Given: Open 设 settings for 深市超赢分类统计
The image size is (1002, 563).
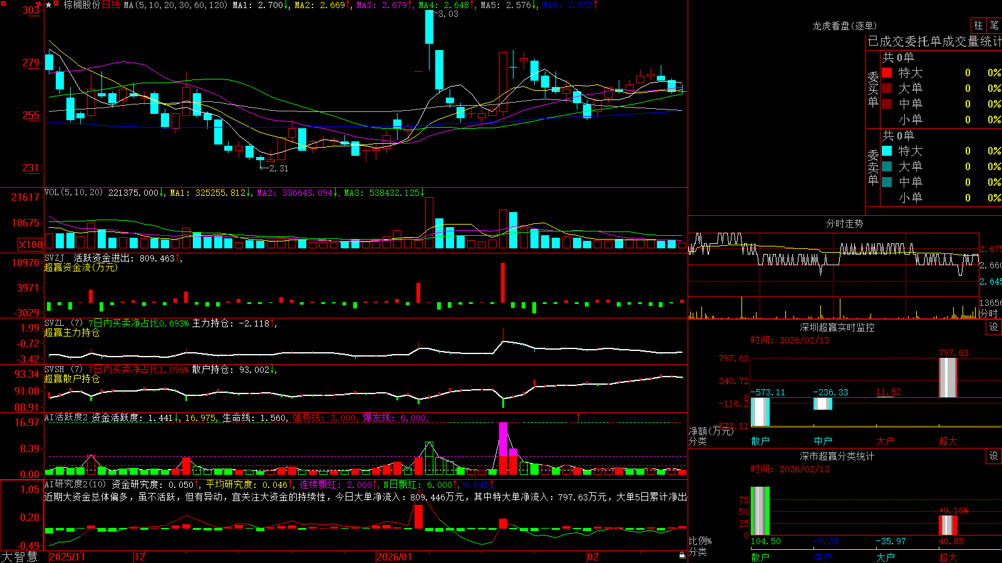Looking at the screenshot, I should tap(994, 456).
